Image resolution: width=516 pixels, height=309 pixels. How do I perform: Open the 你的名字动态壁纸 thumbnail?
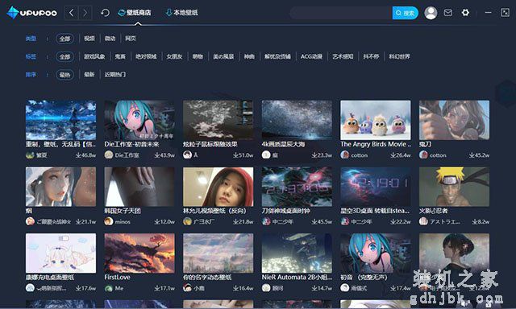218,253
